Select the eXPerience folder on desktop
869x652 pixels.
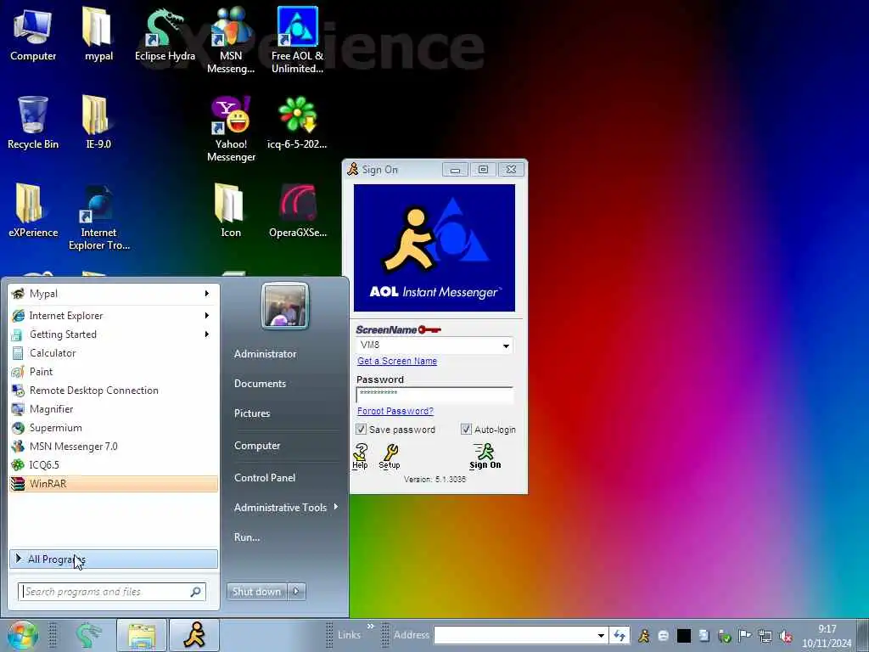tap(33, 211)
